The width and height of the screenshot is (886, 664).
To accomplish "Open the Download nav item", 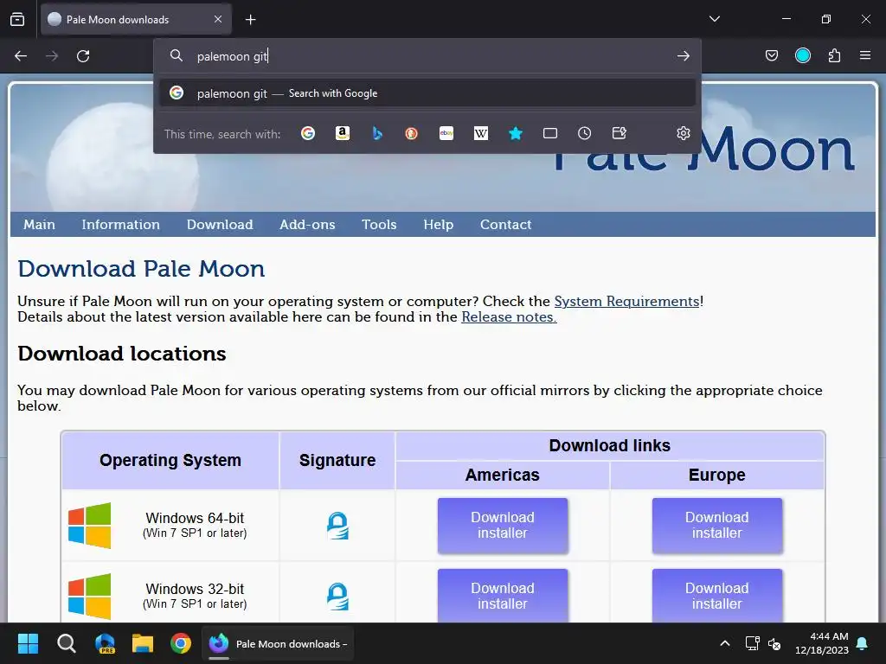I will point(220,224).
